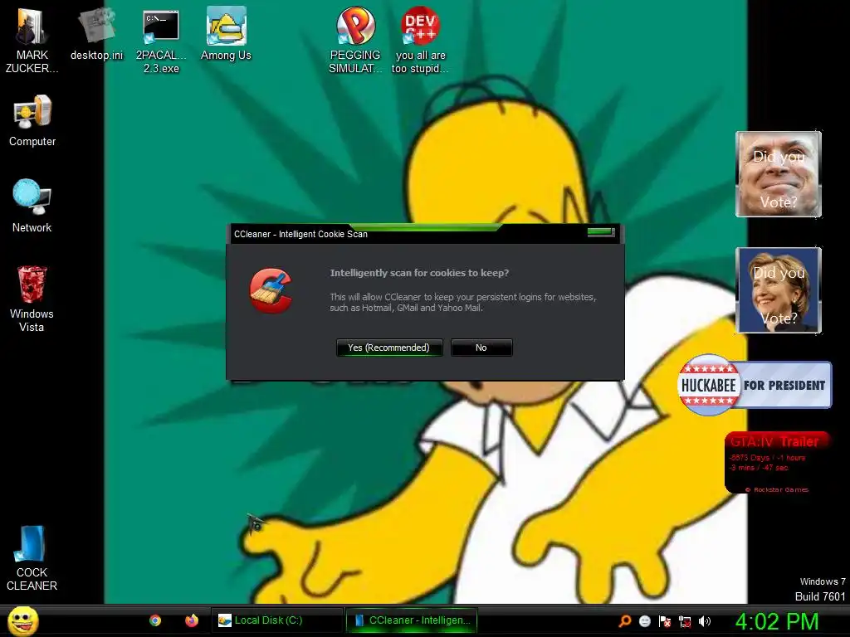Select the Network desktop icon

(x=32, y=206)
